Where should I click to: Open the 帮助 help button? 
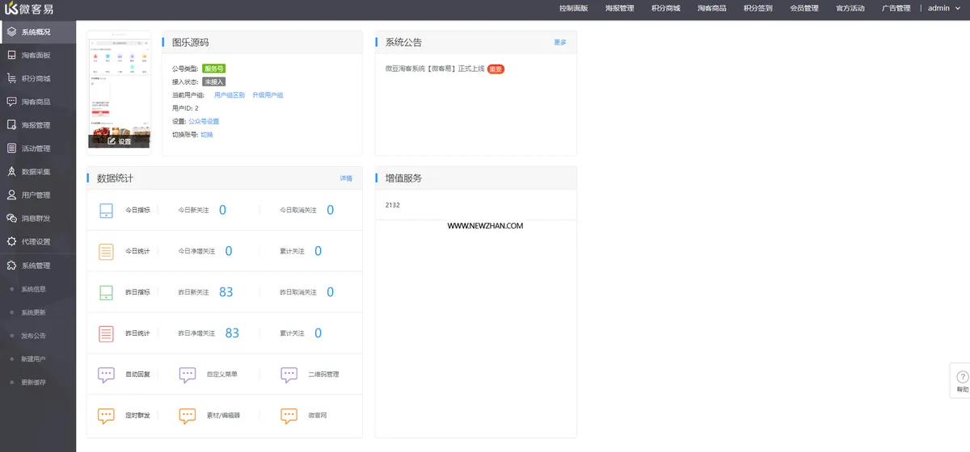coord(962,381)
